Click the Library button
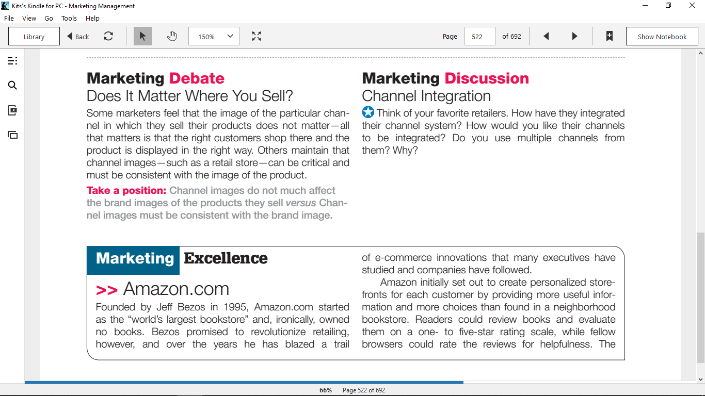This screenshot has width=705, height=396. (x=34, y=36)
